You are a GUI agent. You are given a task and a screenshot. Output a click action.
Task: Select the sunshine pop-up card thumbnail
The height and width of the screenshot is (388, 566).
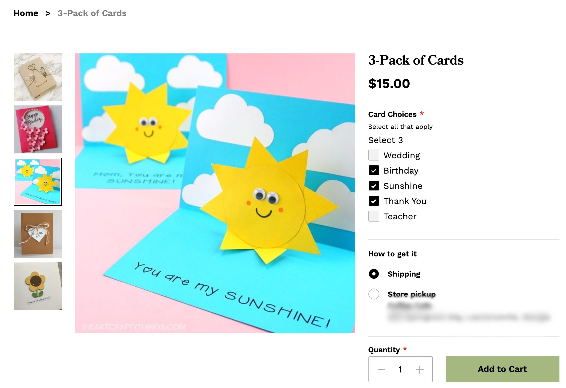38,182
